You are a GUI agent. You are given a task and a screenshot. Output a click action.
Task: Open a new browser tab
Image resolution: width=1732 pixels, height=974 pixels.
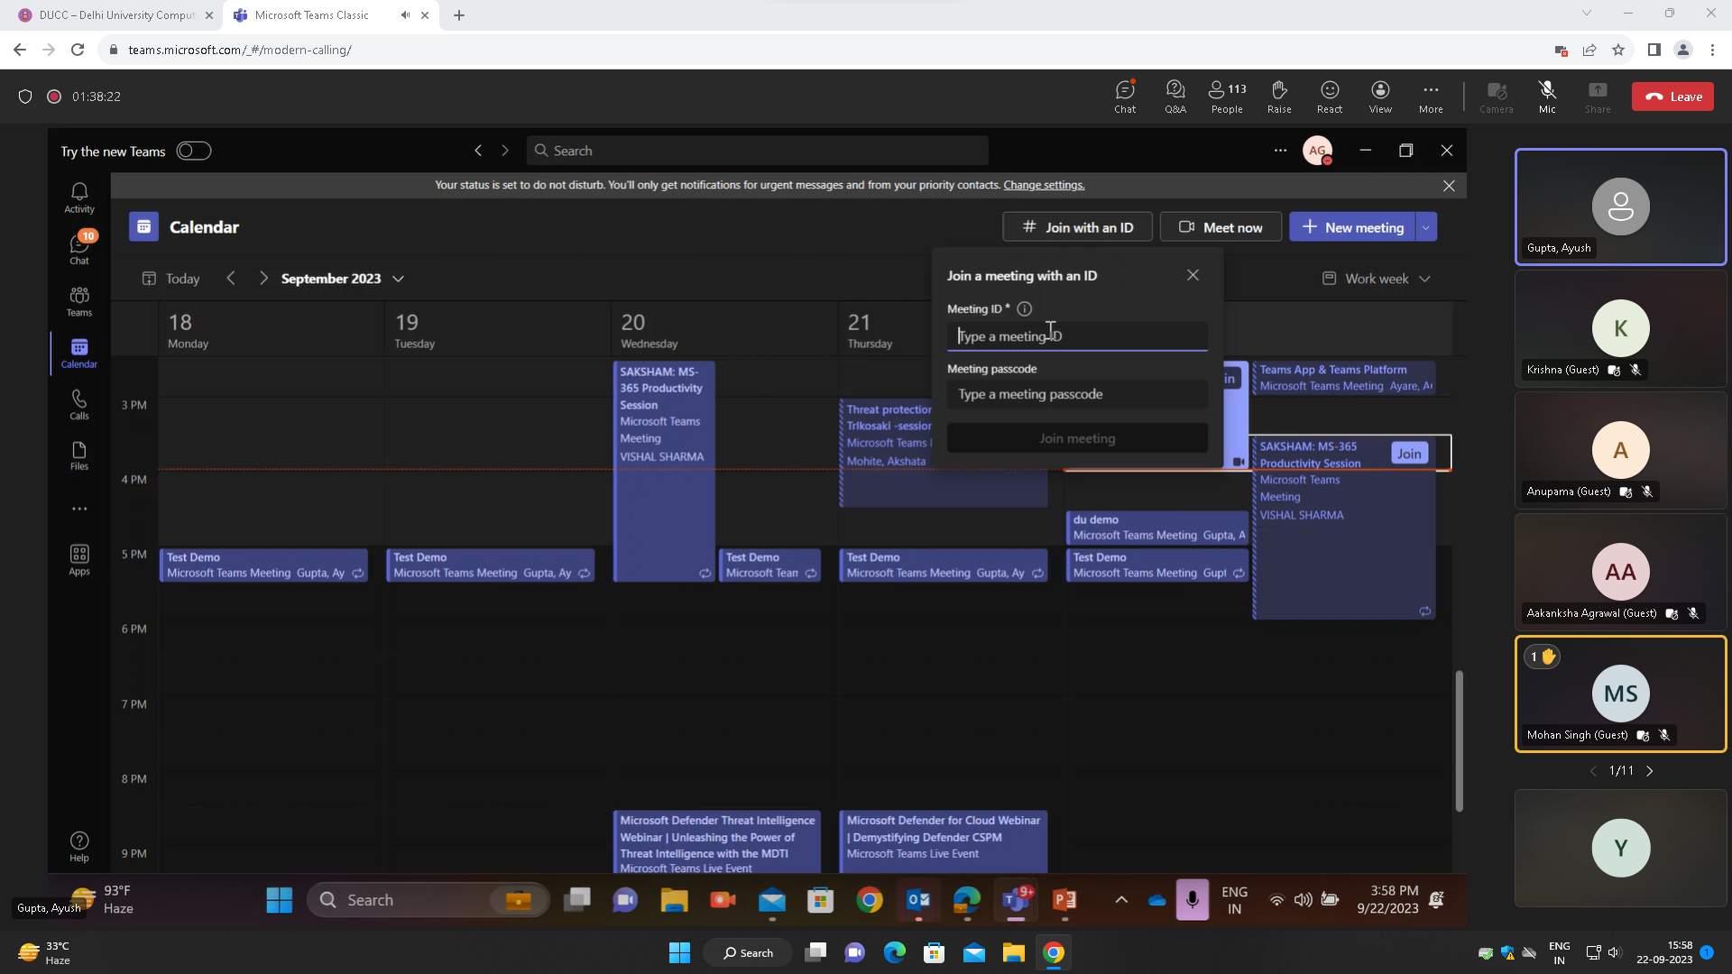459,15
